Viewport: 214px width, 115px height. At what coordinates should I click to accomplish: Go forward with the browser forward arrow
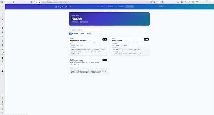[10, 2]
